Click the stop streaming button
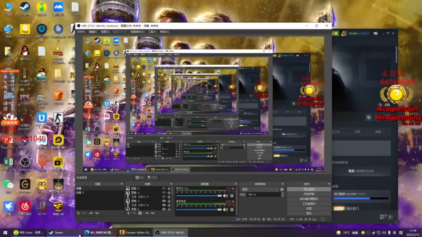 tap(309, 189)
